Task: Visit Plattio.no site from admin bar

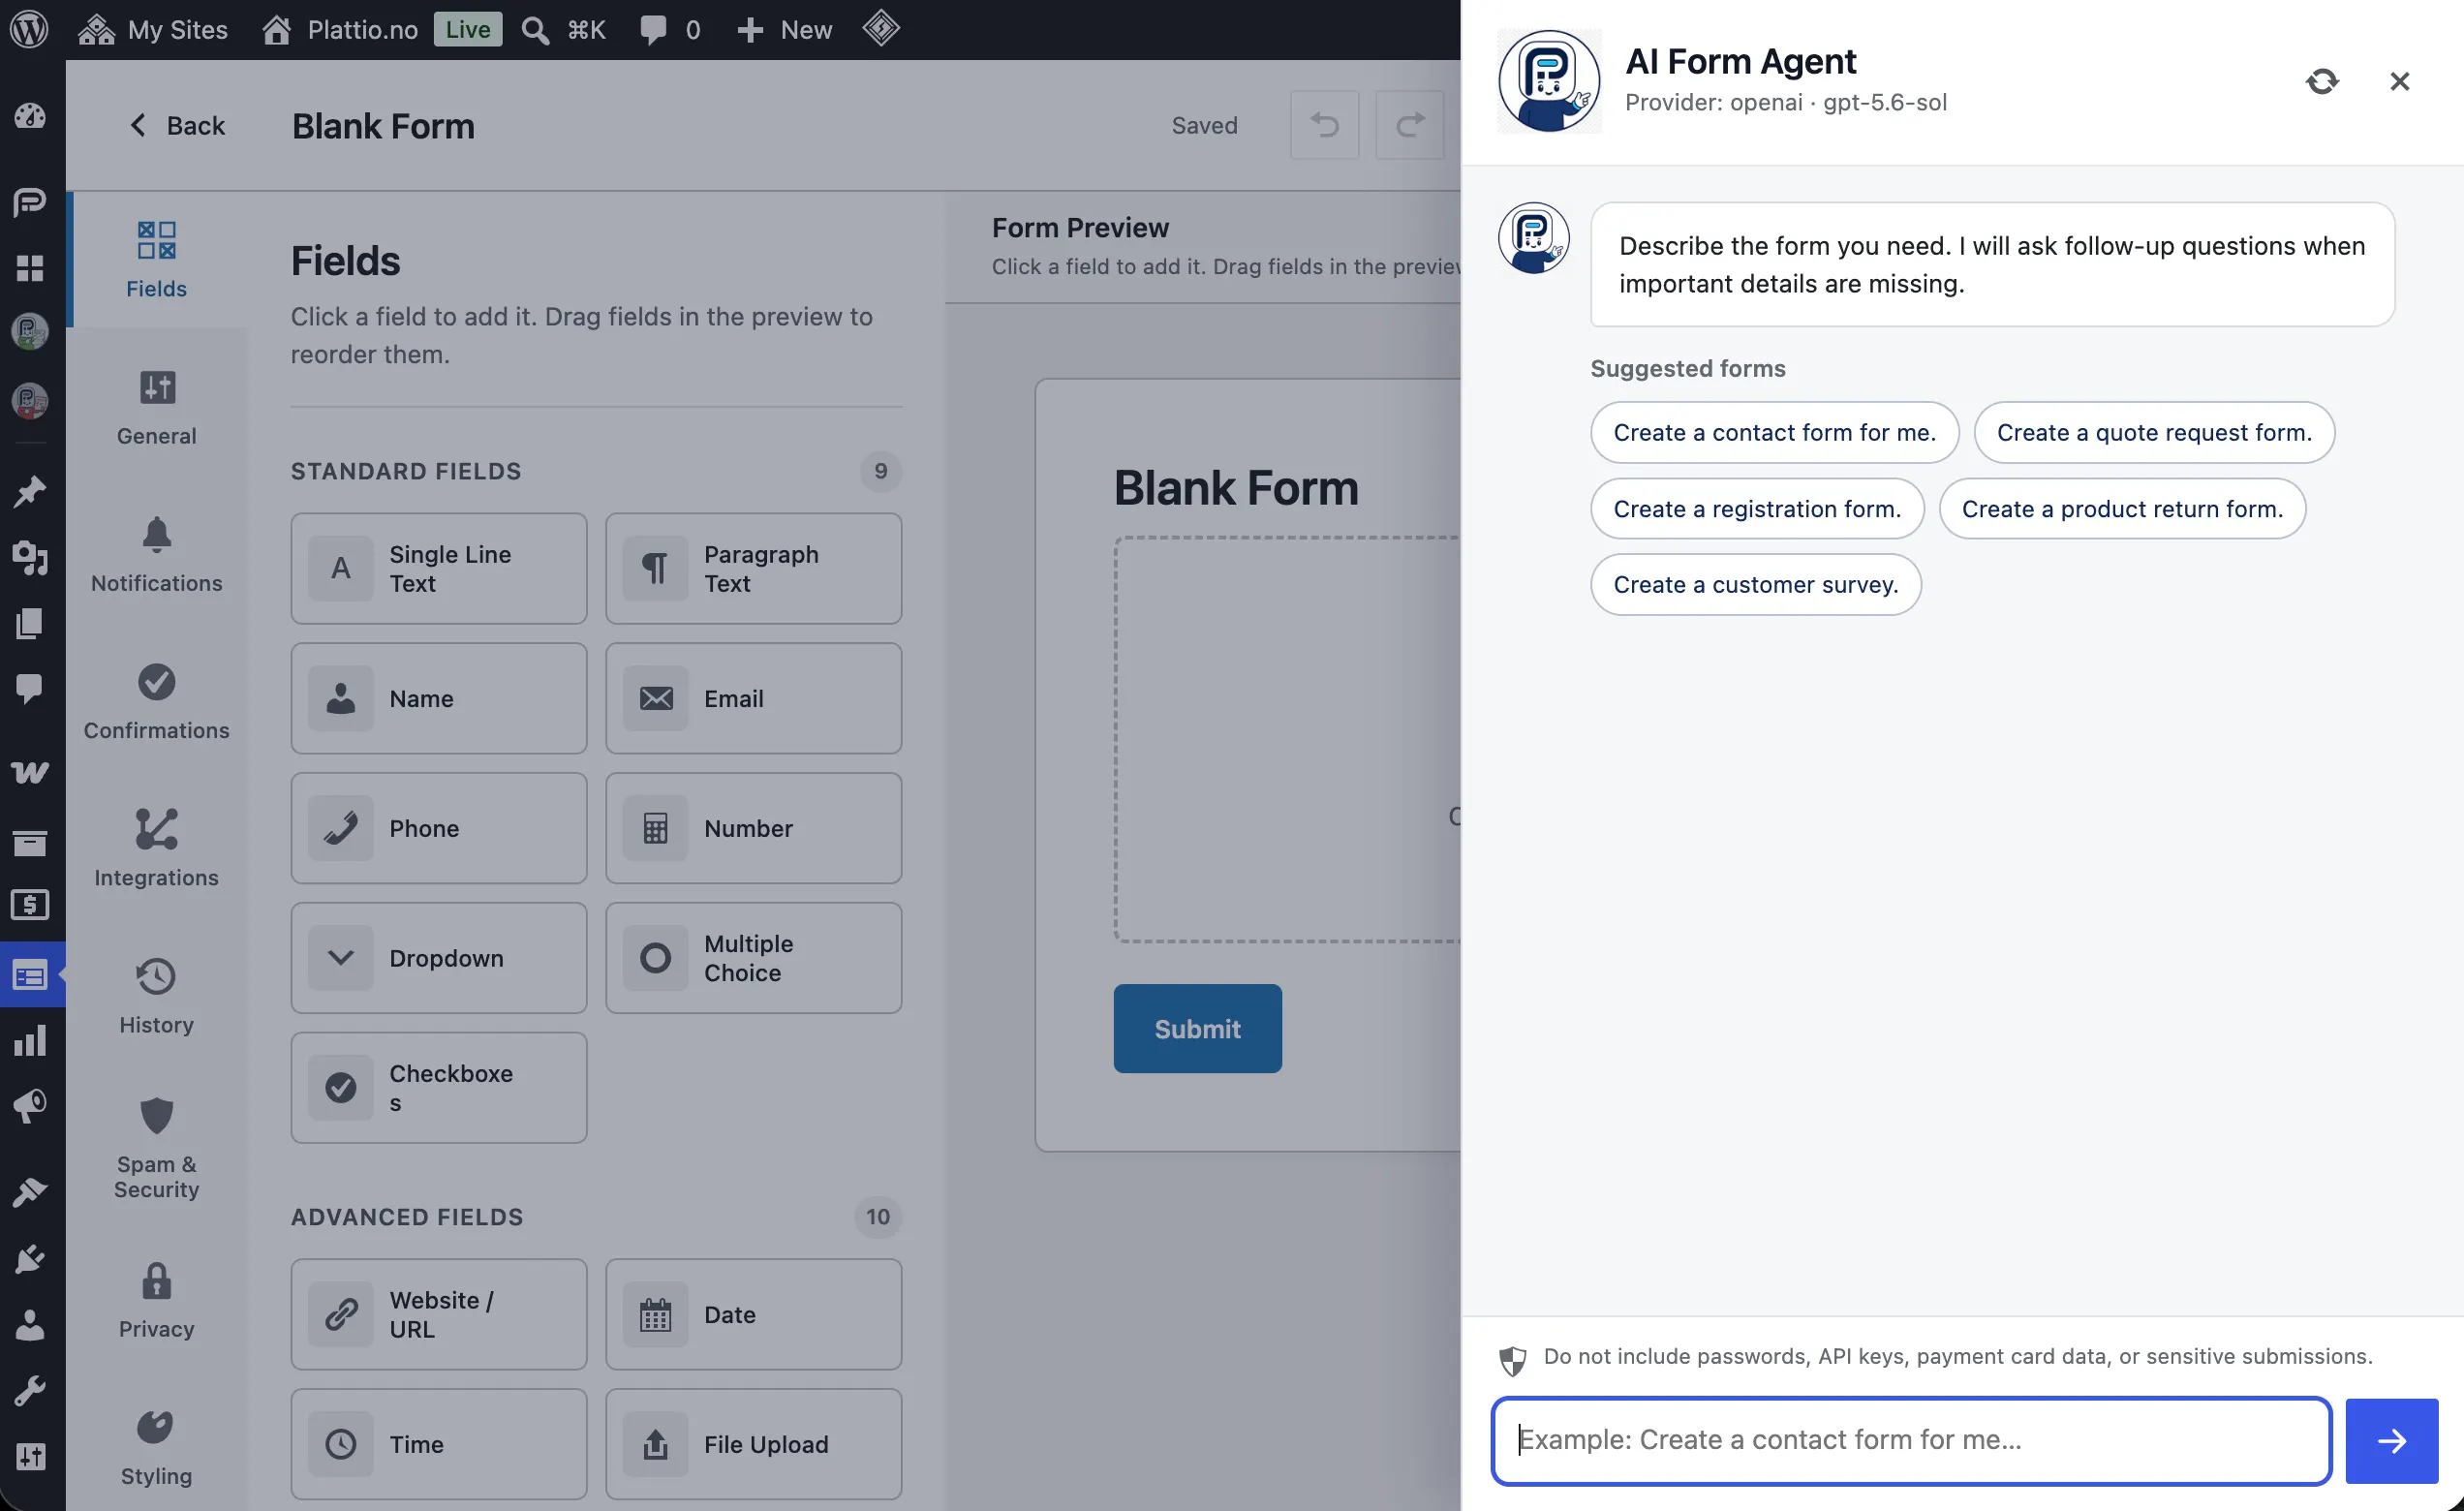Action: click(x=340, y=29)
